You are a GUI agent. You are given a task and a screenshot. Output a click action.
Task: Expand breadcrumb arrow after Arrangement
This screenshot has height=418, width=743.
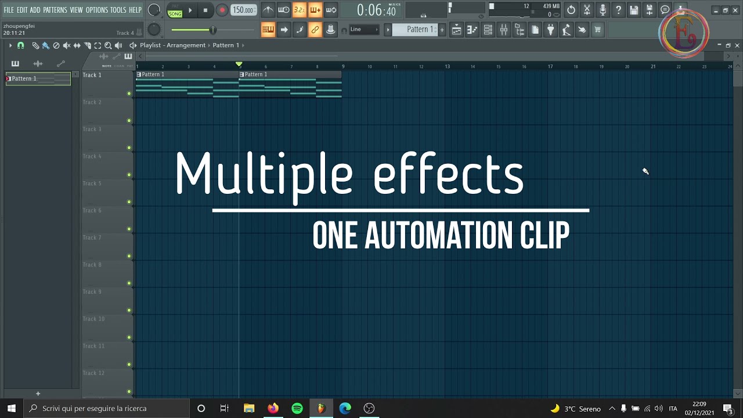click(x=209, y=45)
